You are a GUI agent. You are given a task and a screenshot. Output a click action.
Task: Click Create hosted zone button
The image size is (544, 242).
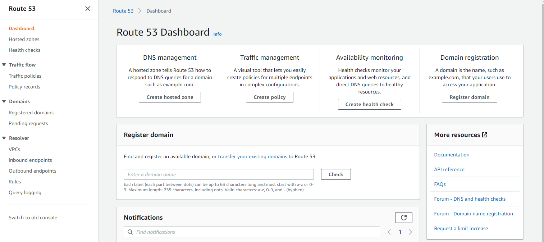point(170,97)
